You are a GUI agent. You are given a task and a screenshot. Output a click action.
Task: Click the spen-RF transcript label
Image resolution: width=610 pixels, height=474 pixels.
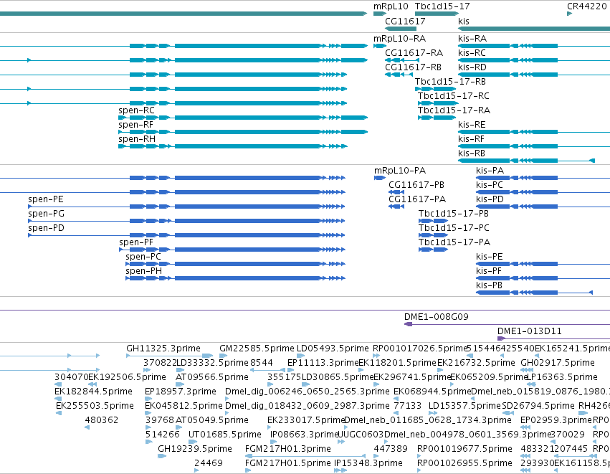click(135, 125)
